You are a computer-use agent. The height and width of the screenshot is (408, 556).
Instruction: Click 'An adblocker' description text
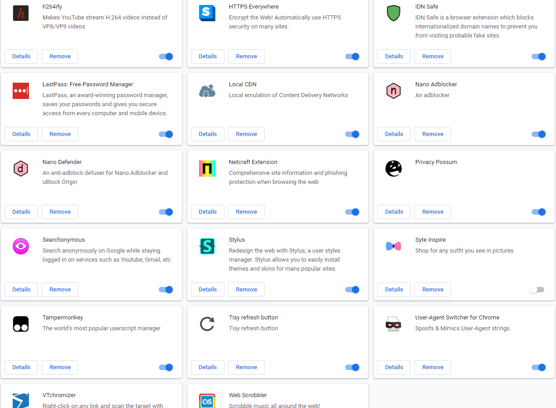point(432,95)
